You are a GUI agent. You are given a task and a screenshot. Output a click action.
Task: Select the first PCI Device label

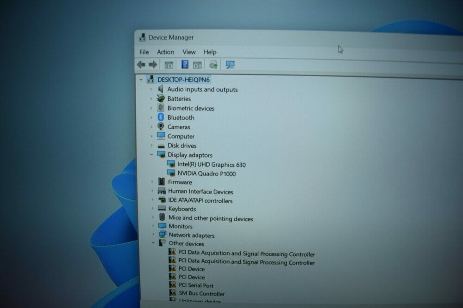point(192,269)
